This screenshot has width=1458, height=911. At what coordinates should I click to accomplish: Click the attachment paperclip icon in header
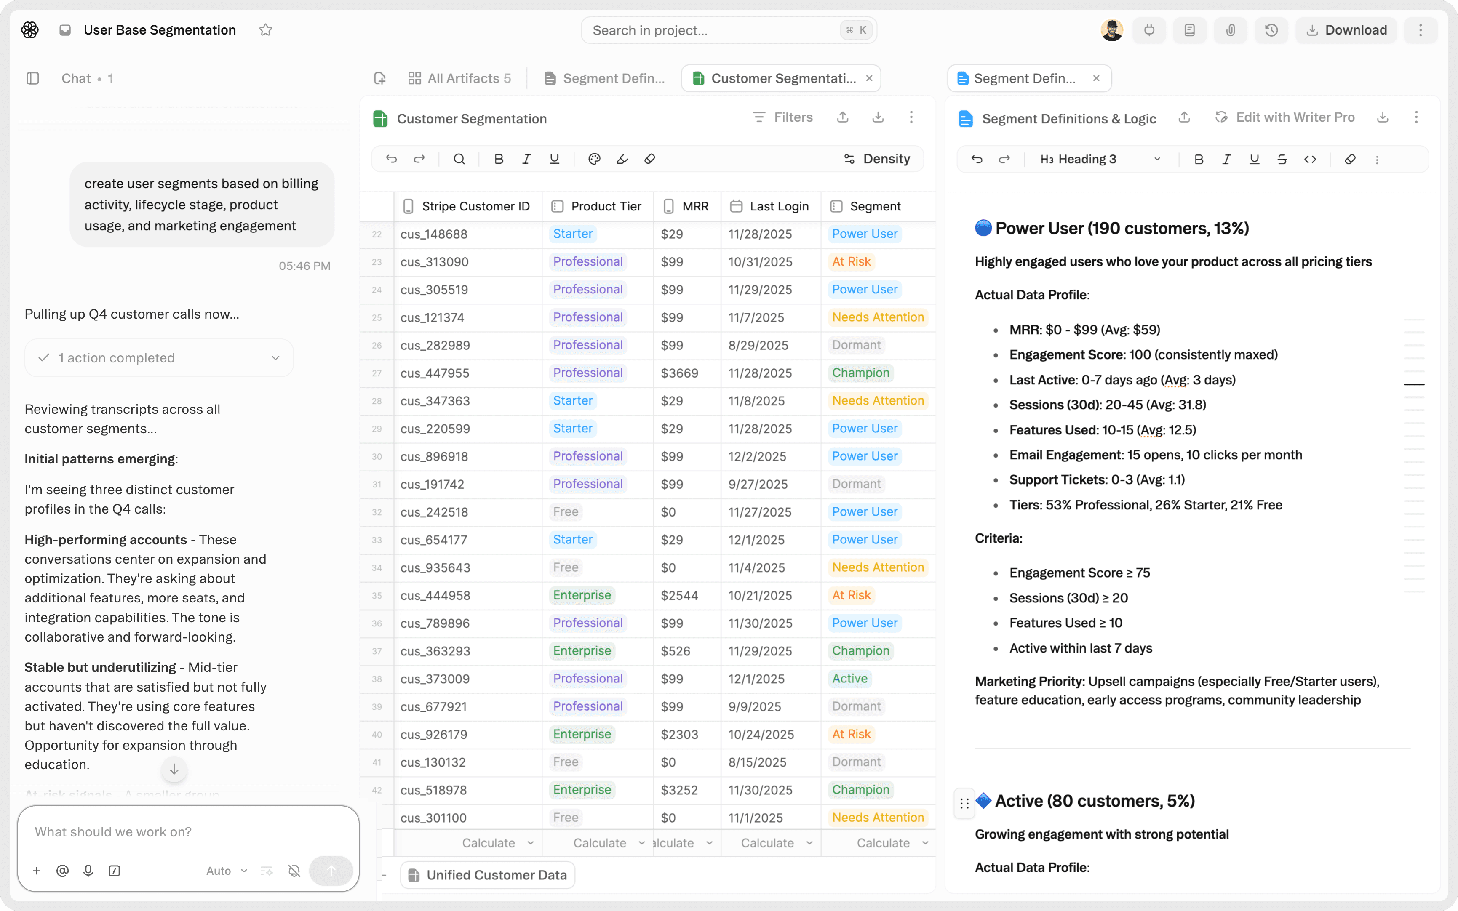(1230, 30)
